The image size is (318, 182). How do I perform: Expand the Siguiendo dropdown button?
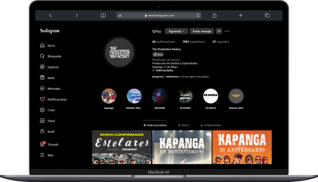[x=176, y=31]
